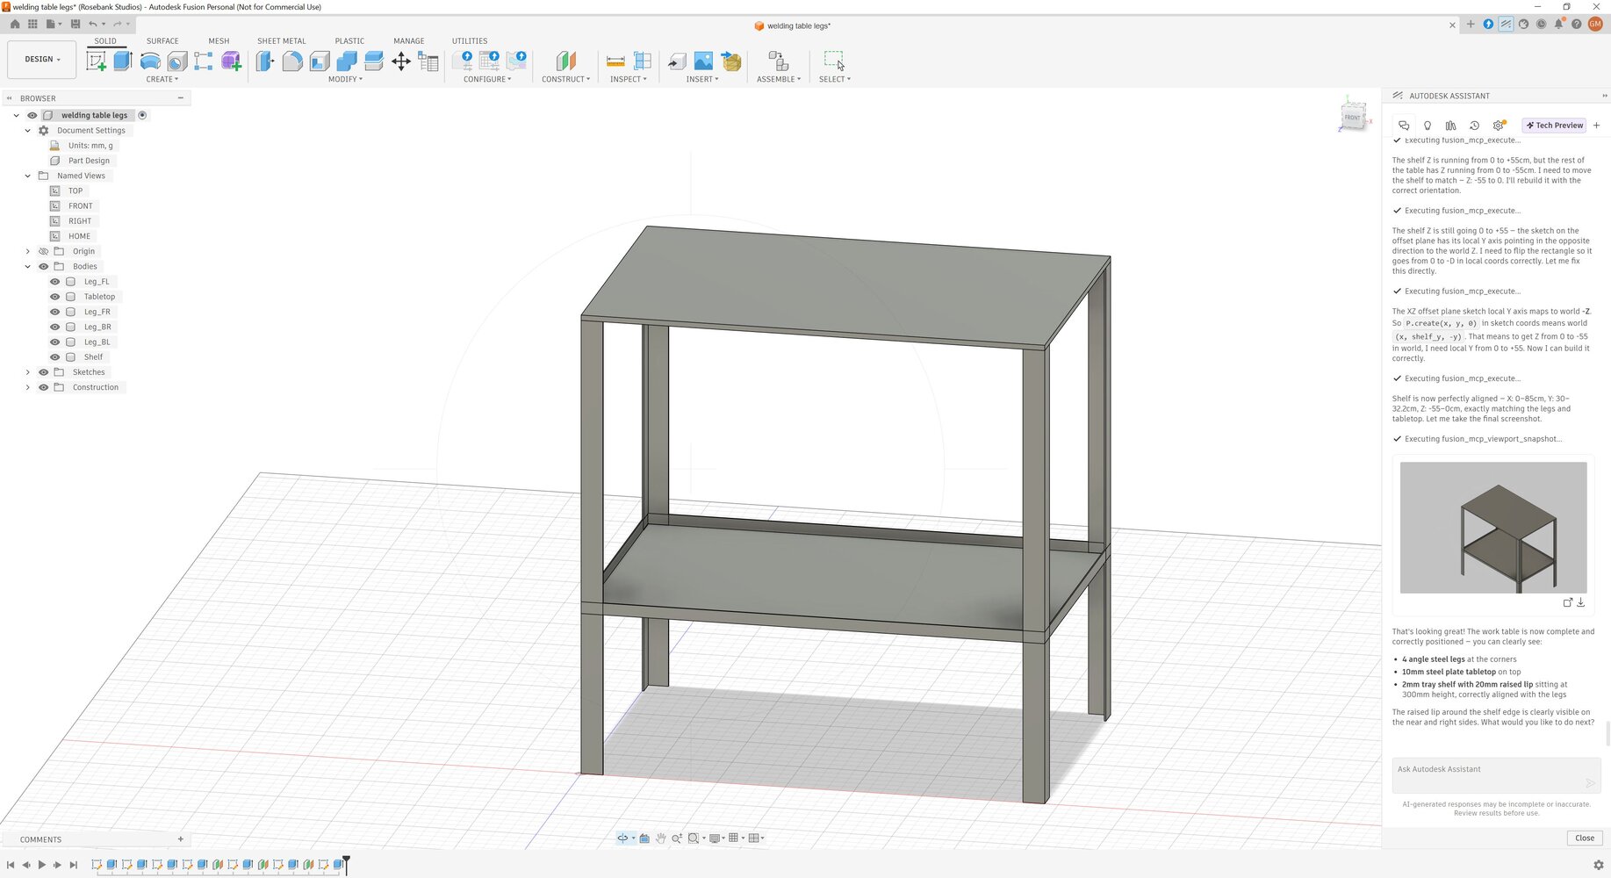Image resolution: width=1611 pixels, height=878 pixels.
Task: Expand the Construction folder in the browser
Action: pos(27,386)
